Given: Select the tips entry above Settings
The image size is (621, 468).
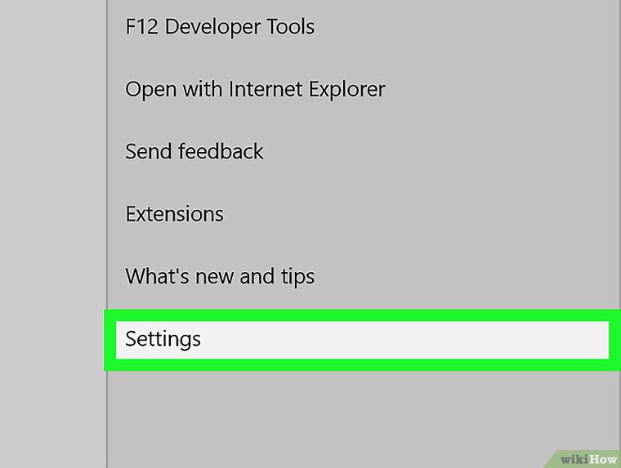Looking at the screenshot, I should pos(220,277).
